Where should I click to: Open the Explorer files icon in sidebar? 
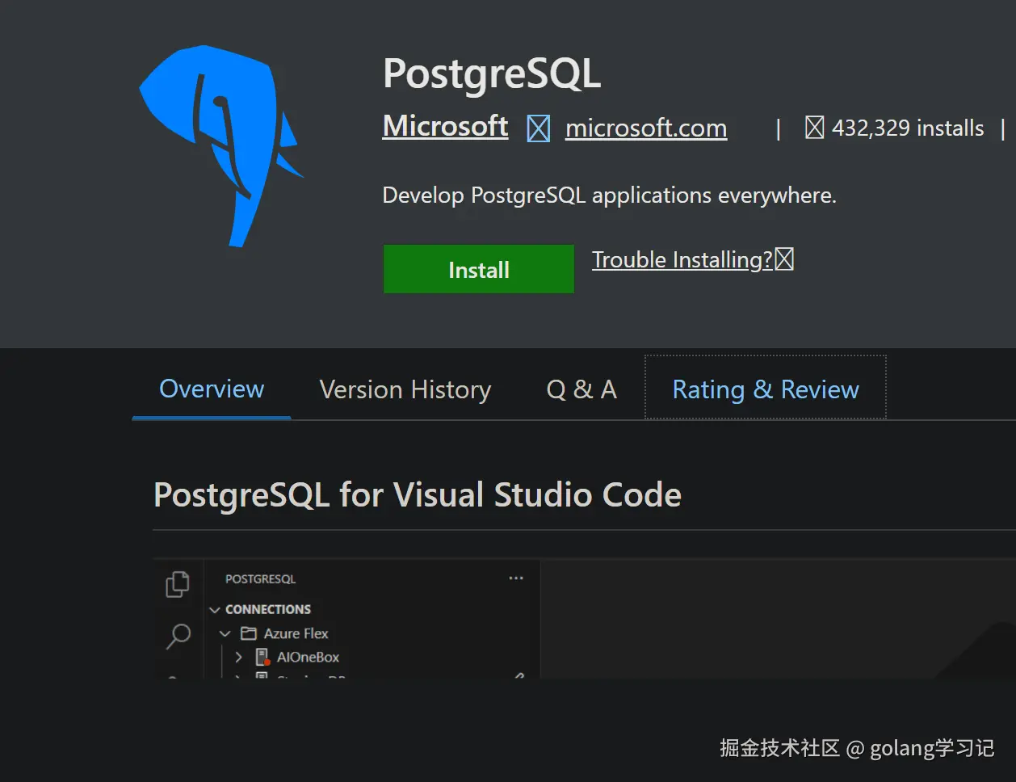178,584
